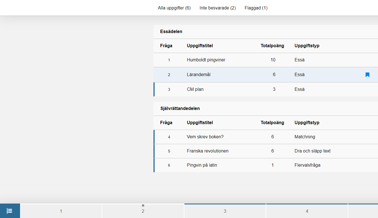The height and width of the screenshot is (218, 378).
Task: Go to question 3 in bottom navigation
Action: 225,211
